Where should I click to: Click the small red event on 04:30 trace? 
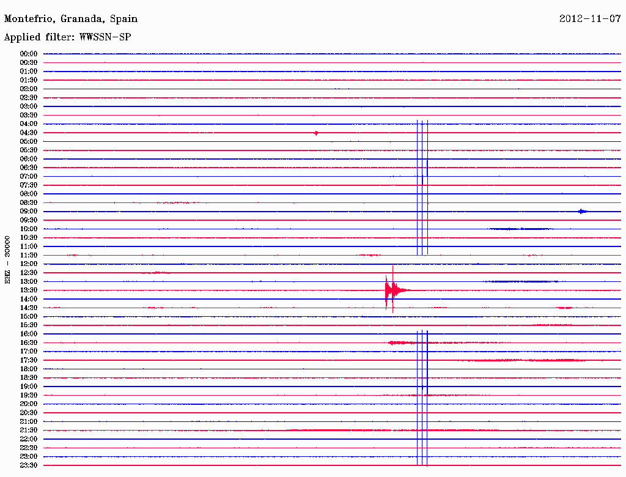316,133
